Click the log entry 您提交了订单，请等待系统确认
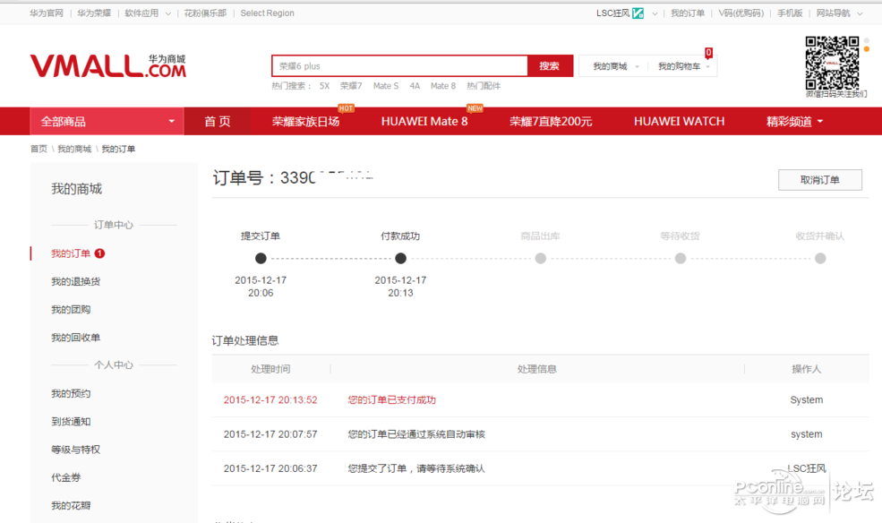Screen dimensions: 882x523 tap(416, 469)
